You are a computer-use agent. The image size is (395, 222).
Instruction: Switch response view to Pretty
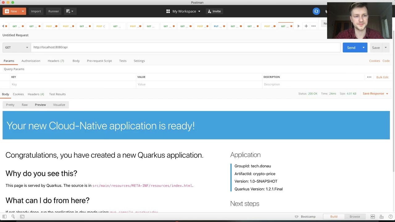tap(10, 105)
